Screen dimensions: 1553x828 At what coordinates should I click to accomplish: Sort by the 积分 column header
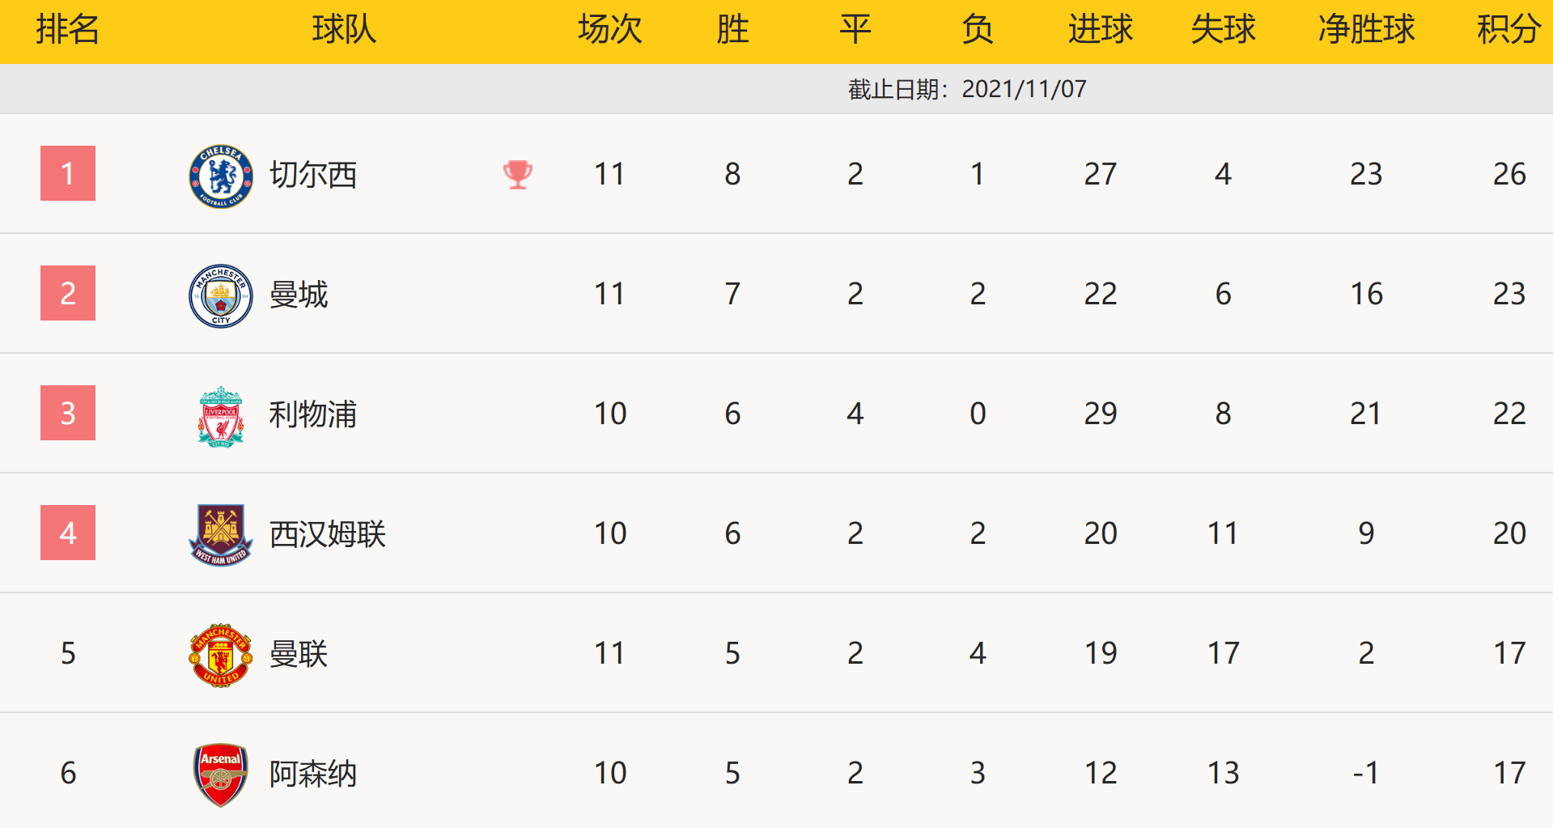1508,30
